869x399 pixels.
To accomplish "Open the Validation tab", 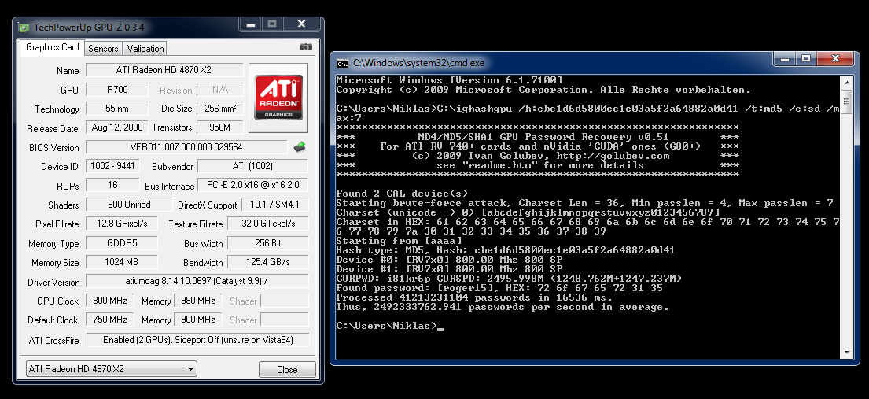I will (145, 48).
